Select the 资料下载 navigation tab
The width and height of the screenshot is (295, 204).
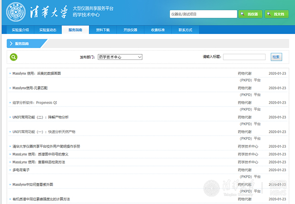103,30
